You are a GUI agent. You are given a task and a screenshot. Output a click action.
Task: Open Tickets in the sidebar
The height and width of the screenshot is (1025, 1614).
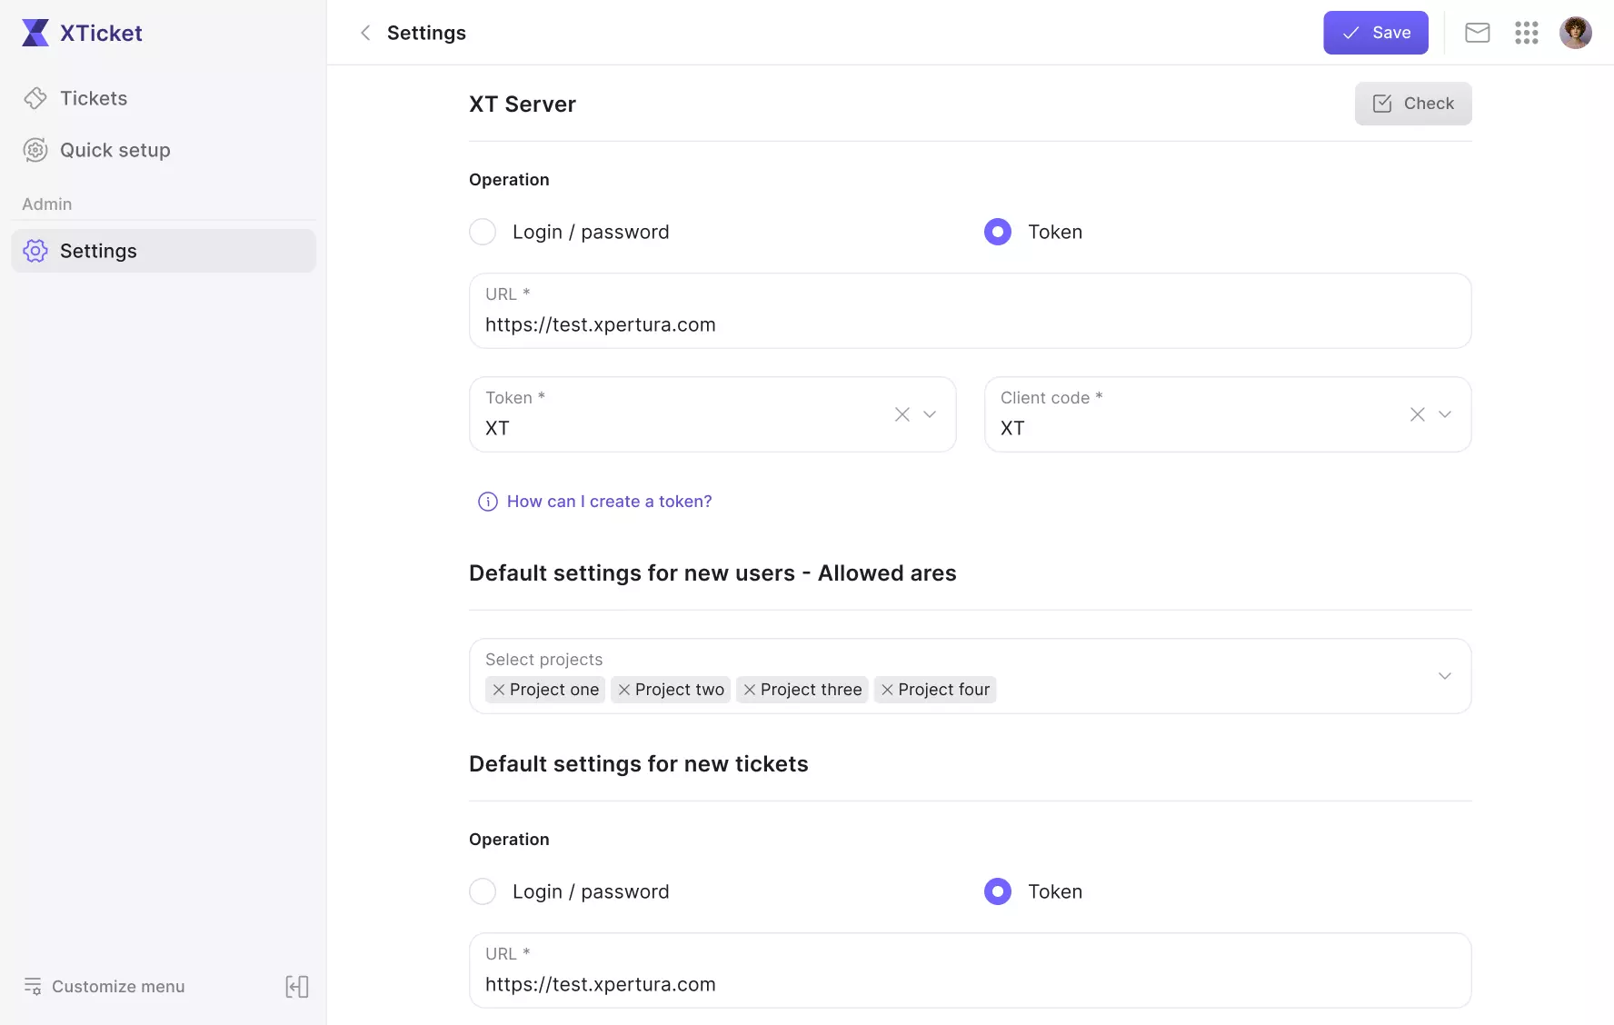pyautogui.click(x=164, y=98)
